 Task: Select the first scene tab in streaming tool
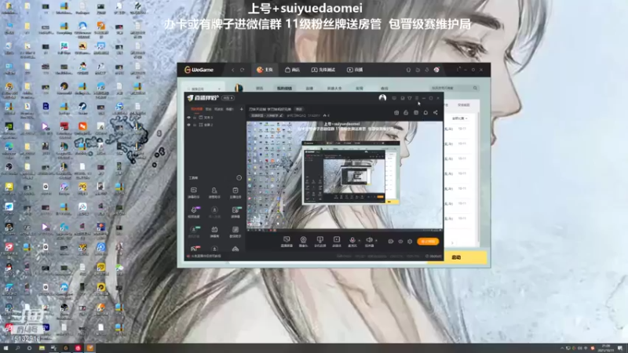pyautogui.click(x=197, y=109)
